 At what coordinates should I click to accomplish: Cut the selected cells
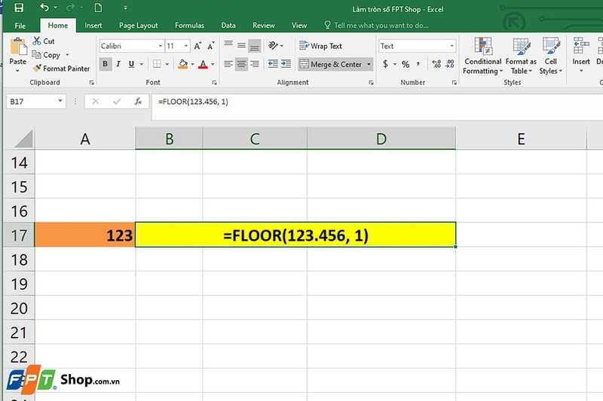pyautogui.click(x=44, y=41)
